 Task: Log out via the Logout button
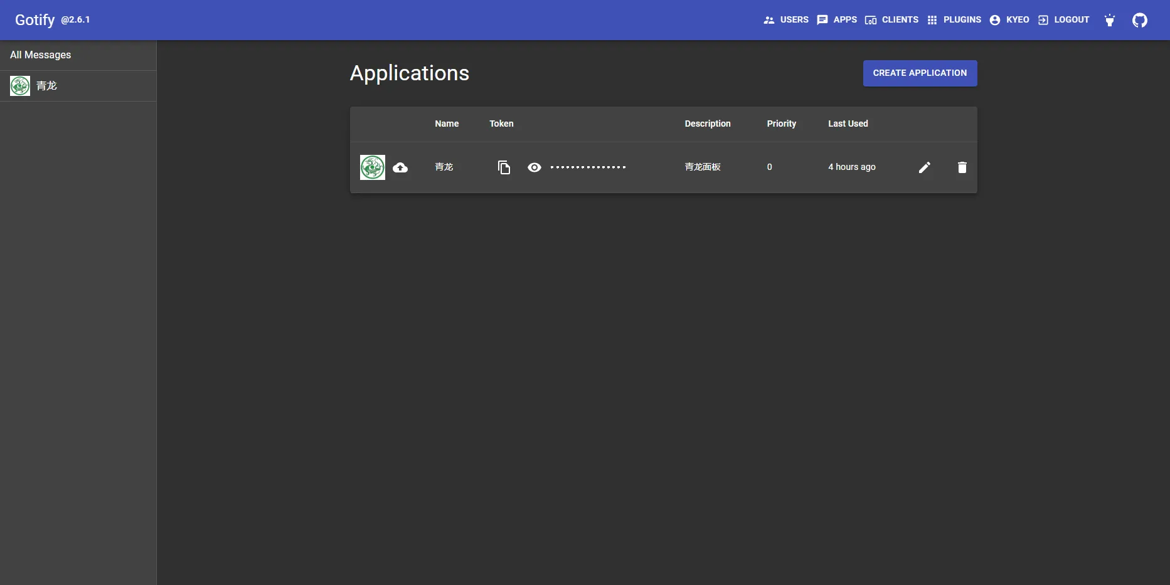tap(1063, 20)
